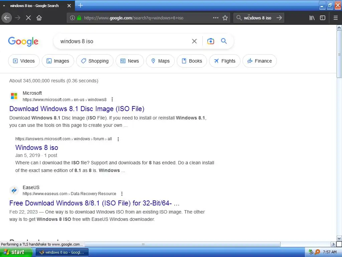Switch to Shopping results

(x=95, y=61)
